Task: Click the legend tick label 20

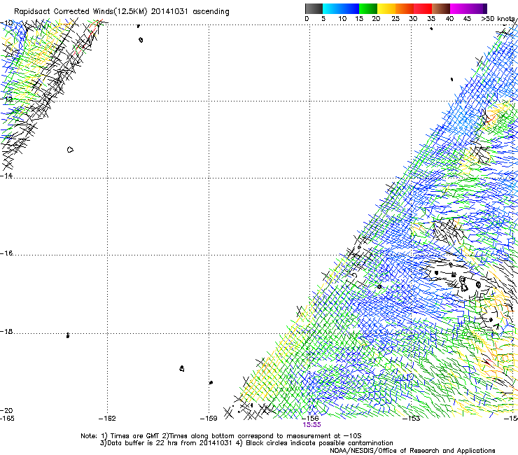Action: coord(376,19)
